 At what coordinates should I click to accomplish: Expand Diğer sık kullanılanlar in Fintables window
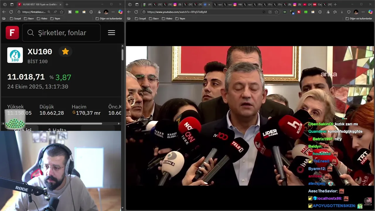click(109, 18)
